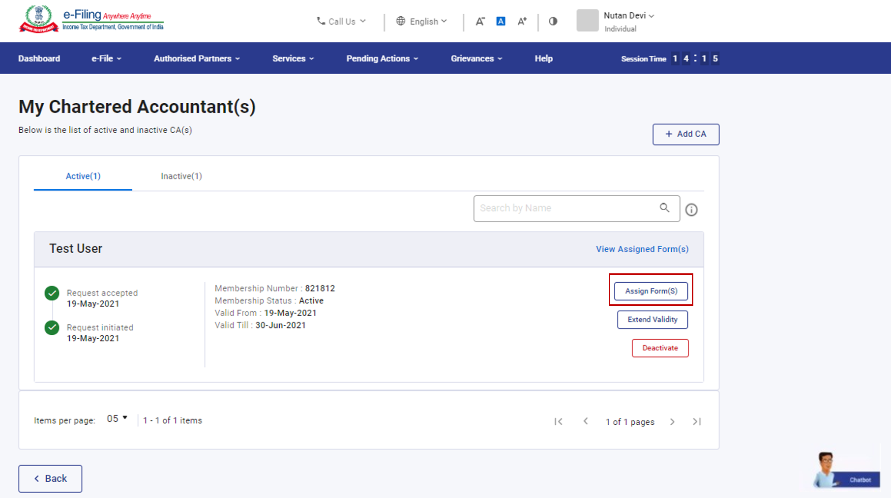
Task: Jump to the last page arrow
Action: pos(697,422)
